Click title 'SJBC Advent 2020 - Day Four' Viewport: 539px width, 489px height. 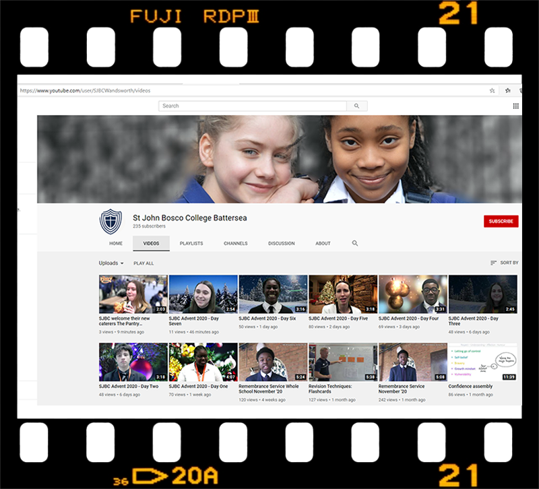[409, 319]
